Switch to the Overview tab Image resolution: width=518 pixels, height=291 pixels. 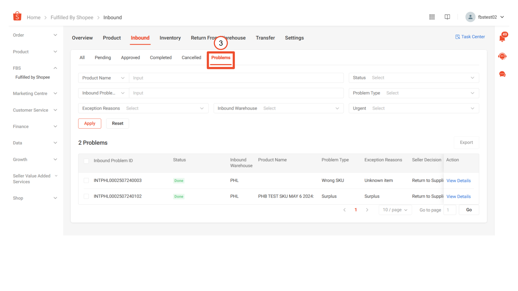82,38
